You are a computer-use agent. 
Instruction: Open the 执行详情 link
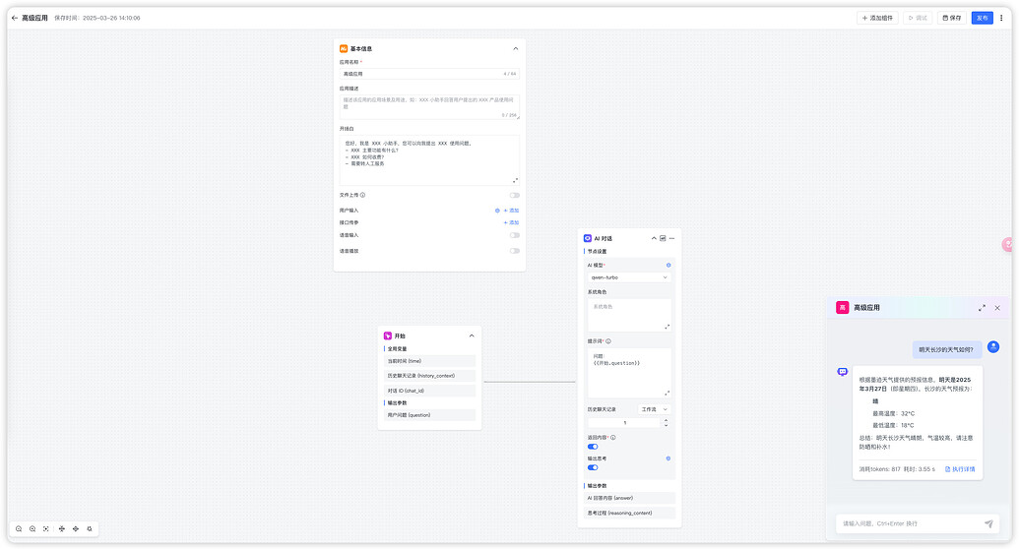960,469
